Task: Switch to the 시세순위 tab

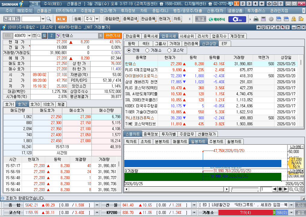Action: tap(187, 36)
